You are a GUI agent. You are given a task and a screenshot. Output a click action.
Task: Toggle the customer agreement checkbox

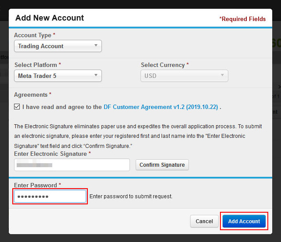[17, 107]
